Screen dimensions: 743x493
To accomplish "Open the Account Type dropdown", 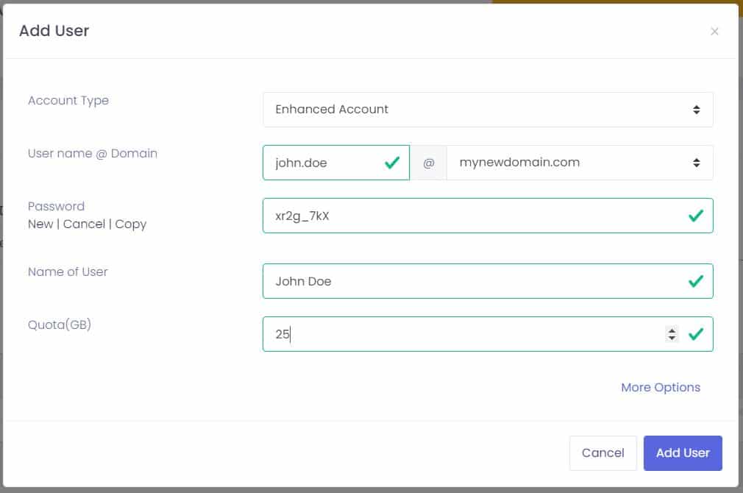I will (x=487, y=110).
